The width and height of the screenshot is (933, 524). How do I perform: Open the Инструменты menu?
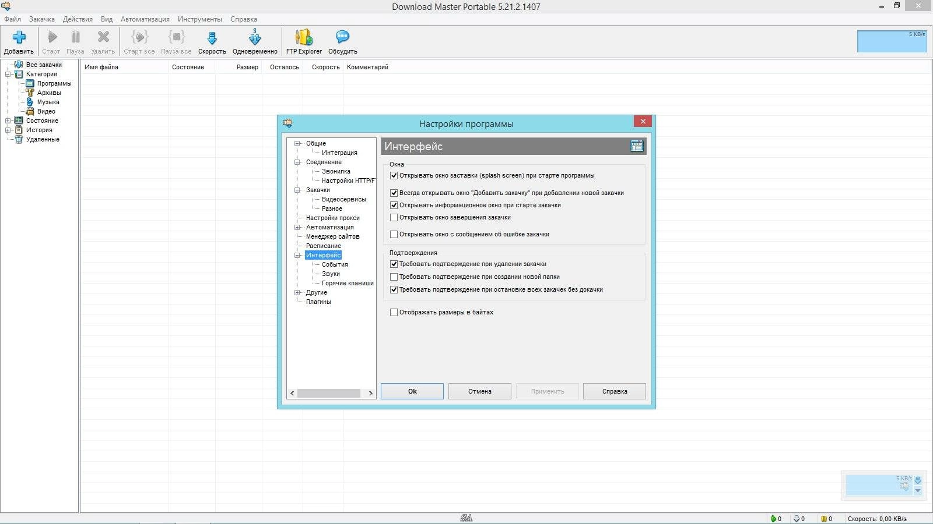click(200, 19)
